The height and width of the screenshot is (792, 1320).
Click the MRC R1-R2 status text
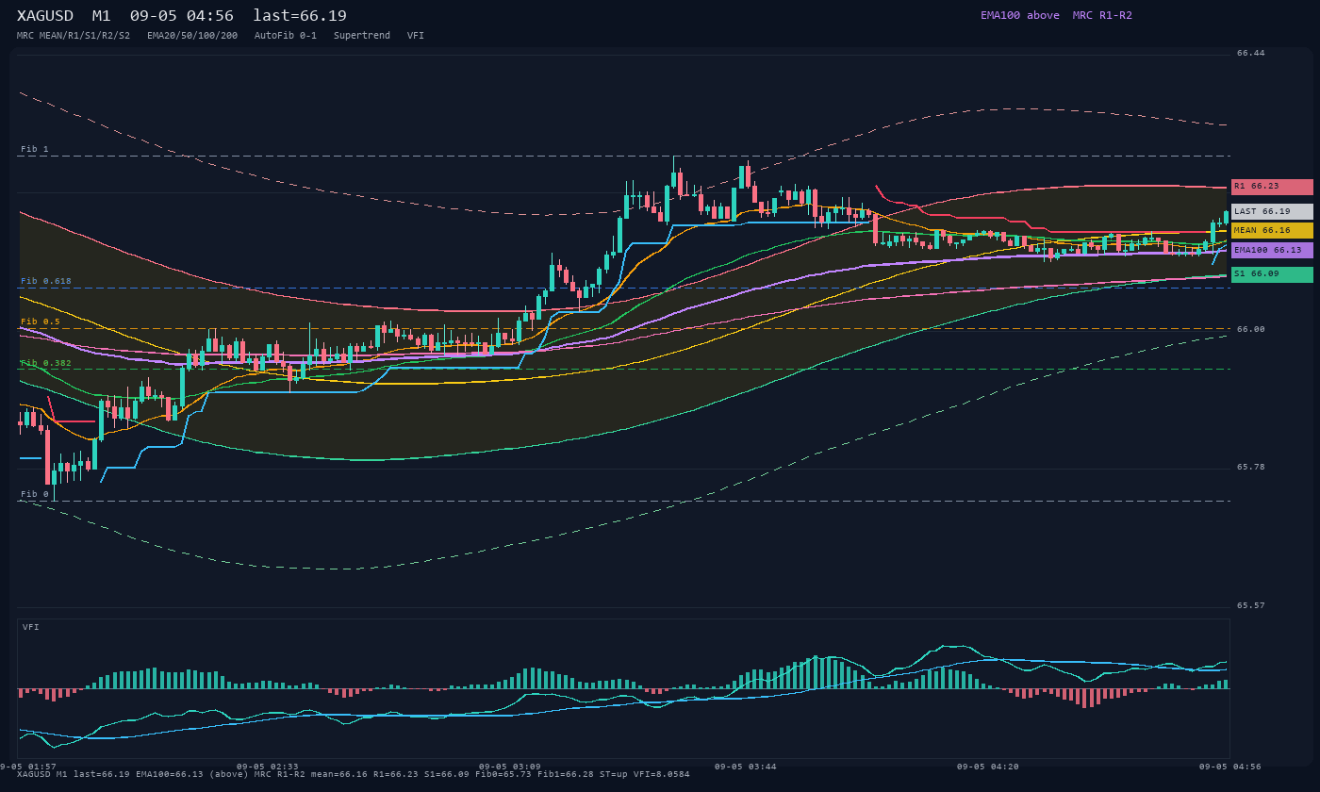point(1102,15)
